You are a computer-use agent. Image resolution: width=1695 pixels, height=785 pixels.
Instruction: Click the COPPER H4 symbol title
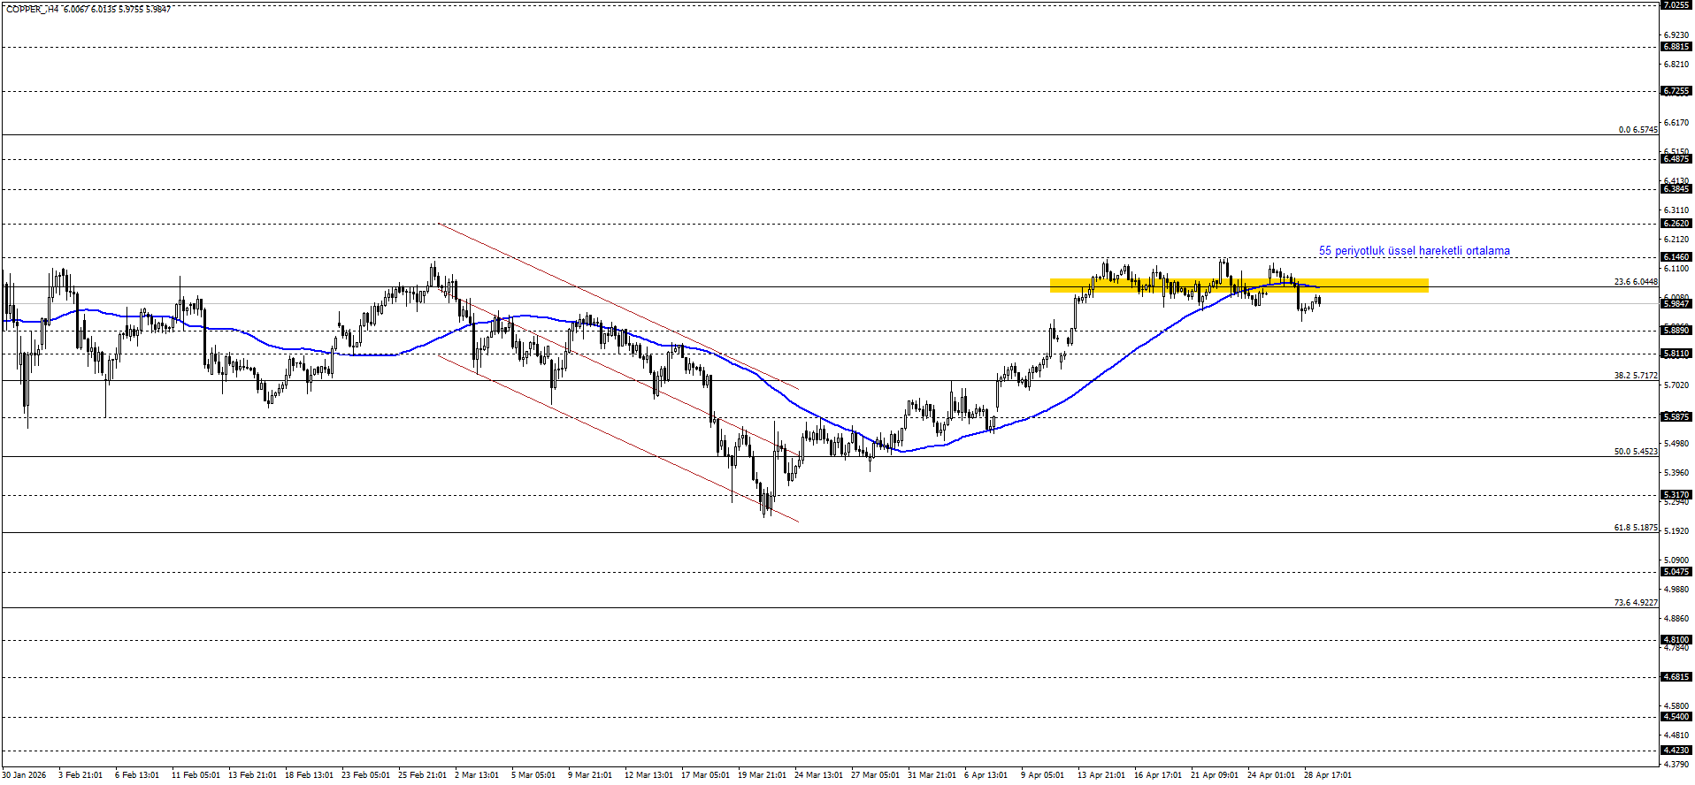pyautogui.click(x=33, y=9)
